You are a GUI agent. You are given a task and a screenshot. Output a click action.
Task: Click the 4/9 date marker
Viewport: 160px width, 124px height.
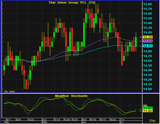tap(19, 119)
